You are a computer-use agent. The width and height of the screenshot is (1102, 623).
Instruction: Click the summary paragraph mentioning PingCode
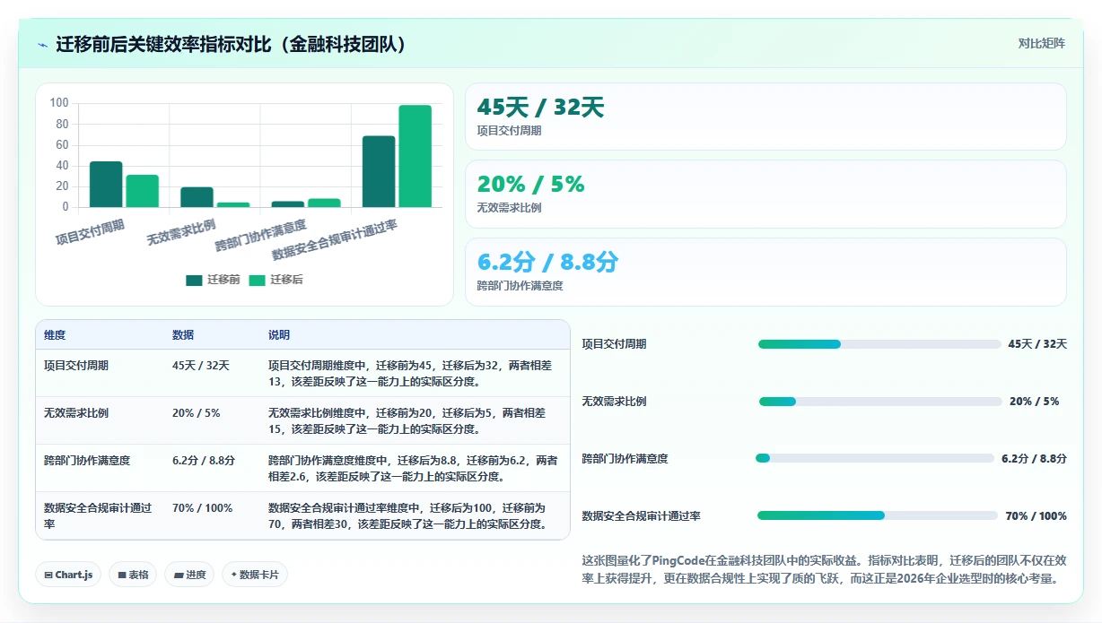[825, 569]
